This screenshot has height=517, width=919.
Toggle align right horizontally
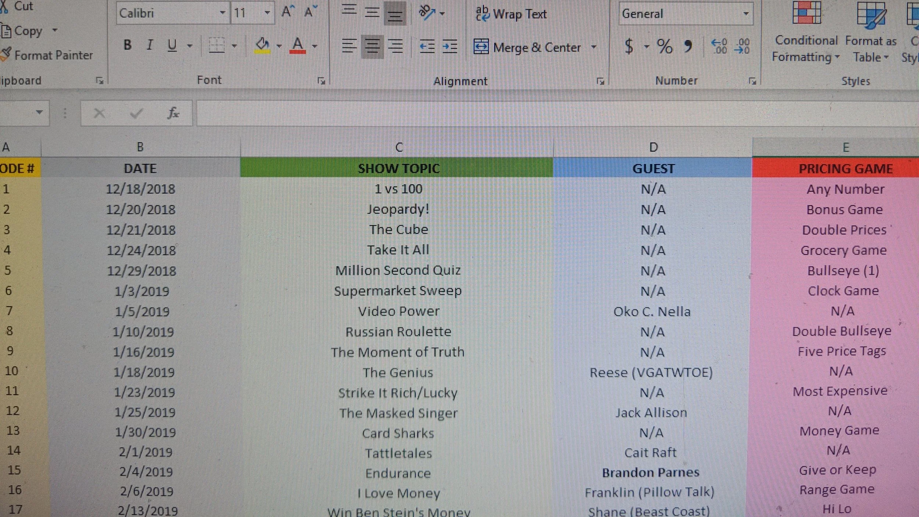[x=396, y=46]
